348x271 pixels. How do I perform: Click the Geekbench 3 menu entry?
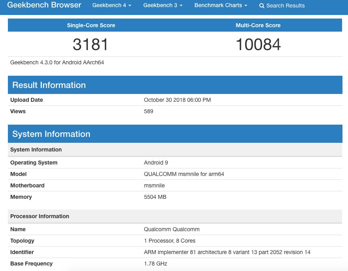(x=160, y=6)
